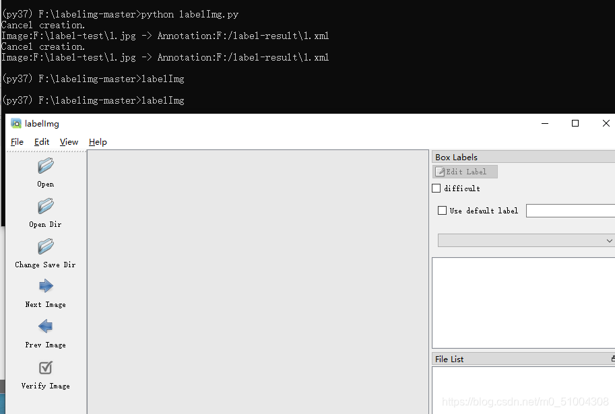This screenshot has width=615, height=414.
Task: Click the Verify Image checkmark icon
Action: point(46,368)
